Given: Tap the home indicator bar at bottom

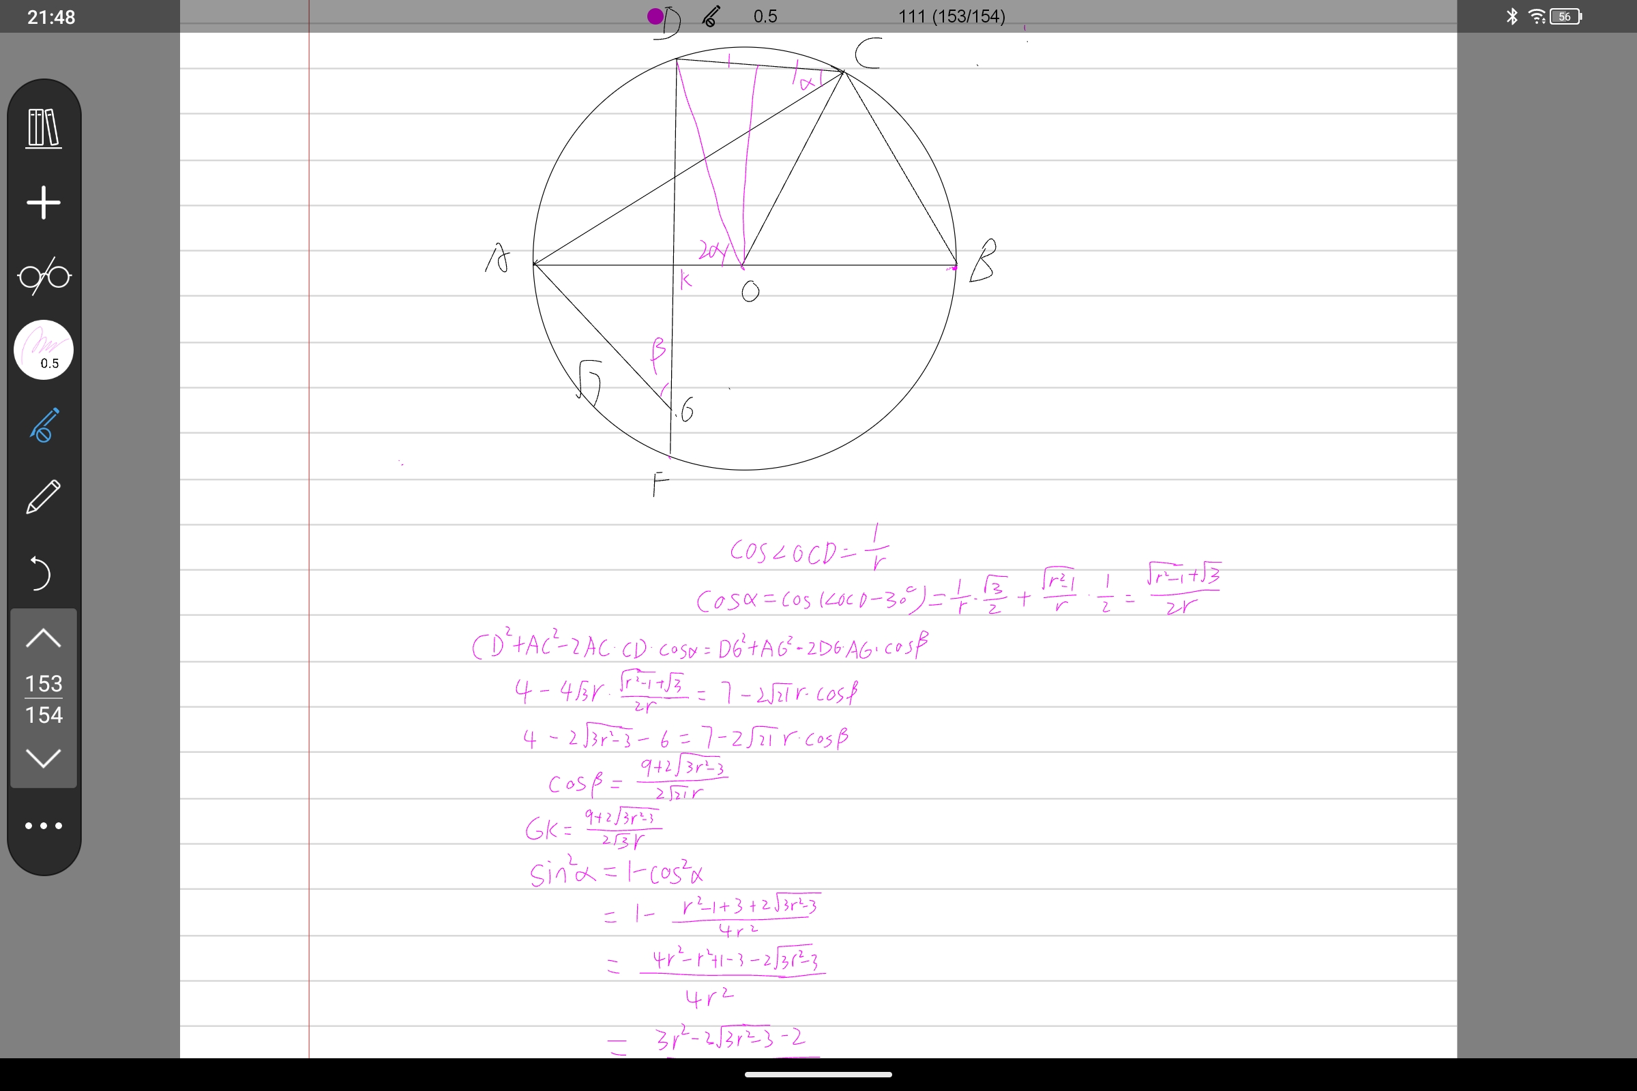Looking at the screenshot, I should 818,1075.
